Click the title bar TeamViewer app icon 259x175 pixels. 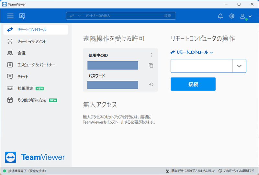click(x=5, y=4)
